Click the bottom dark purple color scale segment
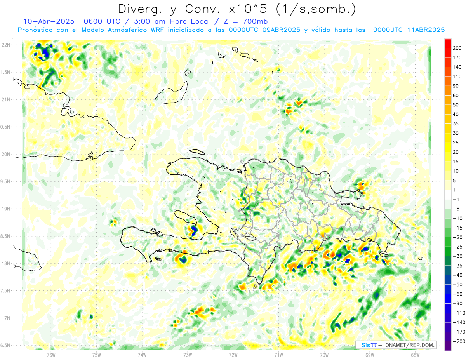The image size is (466, 360). [x=448, y=346]
